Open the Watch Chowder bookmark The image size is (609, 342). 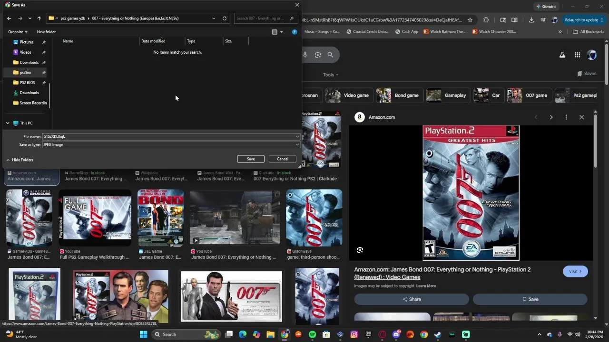click(494, 32)
